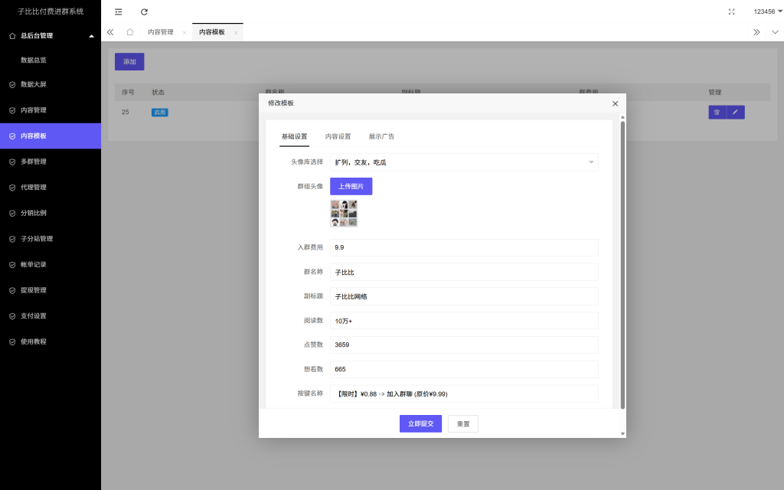Screen dimensions: 784x490
Task: Click the delete trash icon in row 25
Action: coord(717,113)
